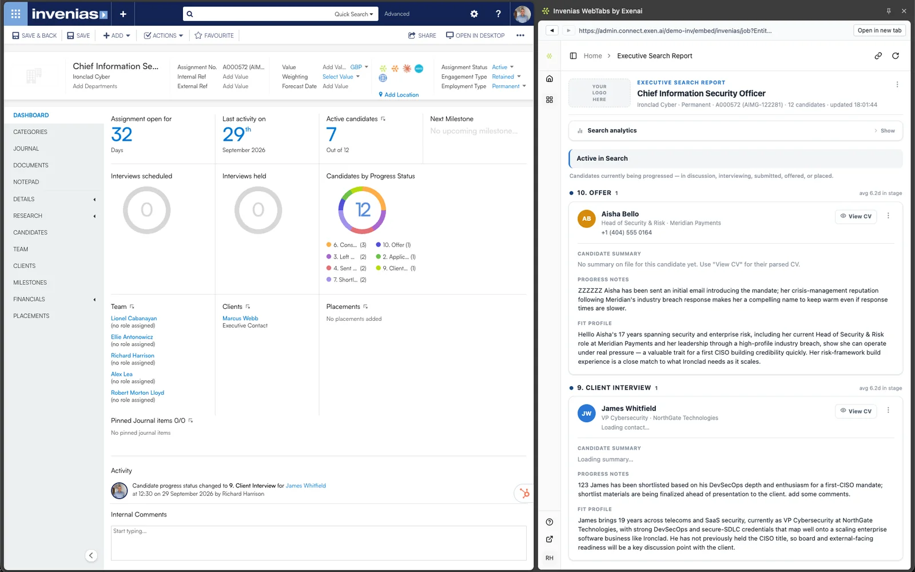Open the user profile avatar

click(522, 14)
